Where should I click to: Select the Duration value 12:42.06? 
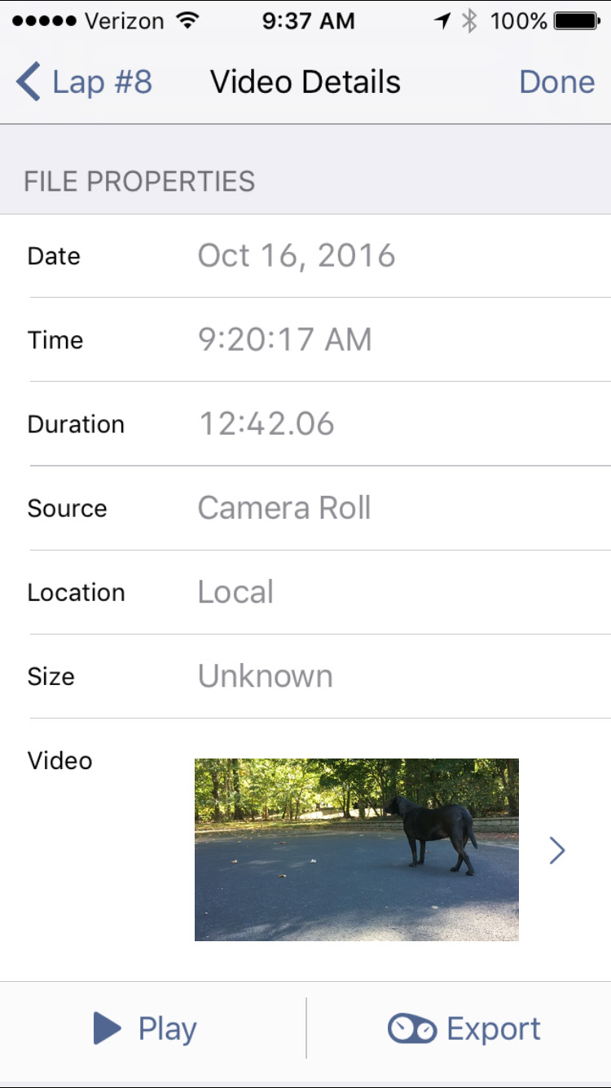pyautogui.click(x=266, y=424)
